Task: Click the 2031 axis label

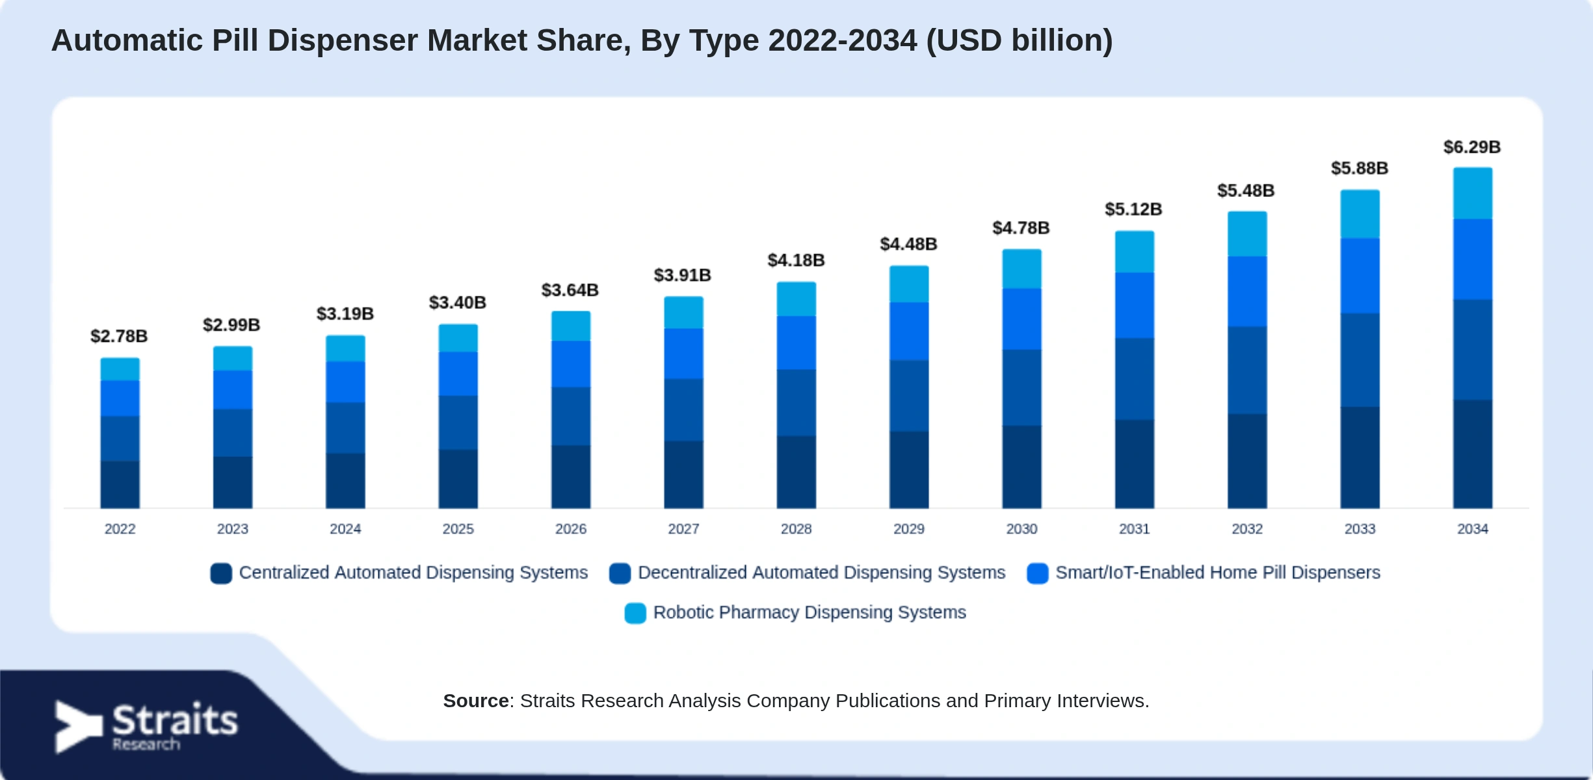Action: pos(1135,529)
